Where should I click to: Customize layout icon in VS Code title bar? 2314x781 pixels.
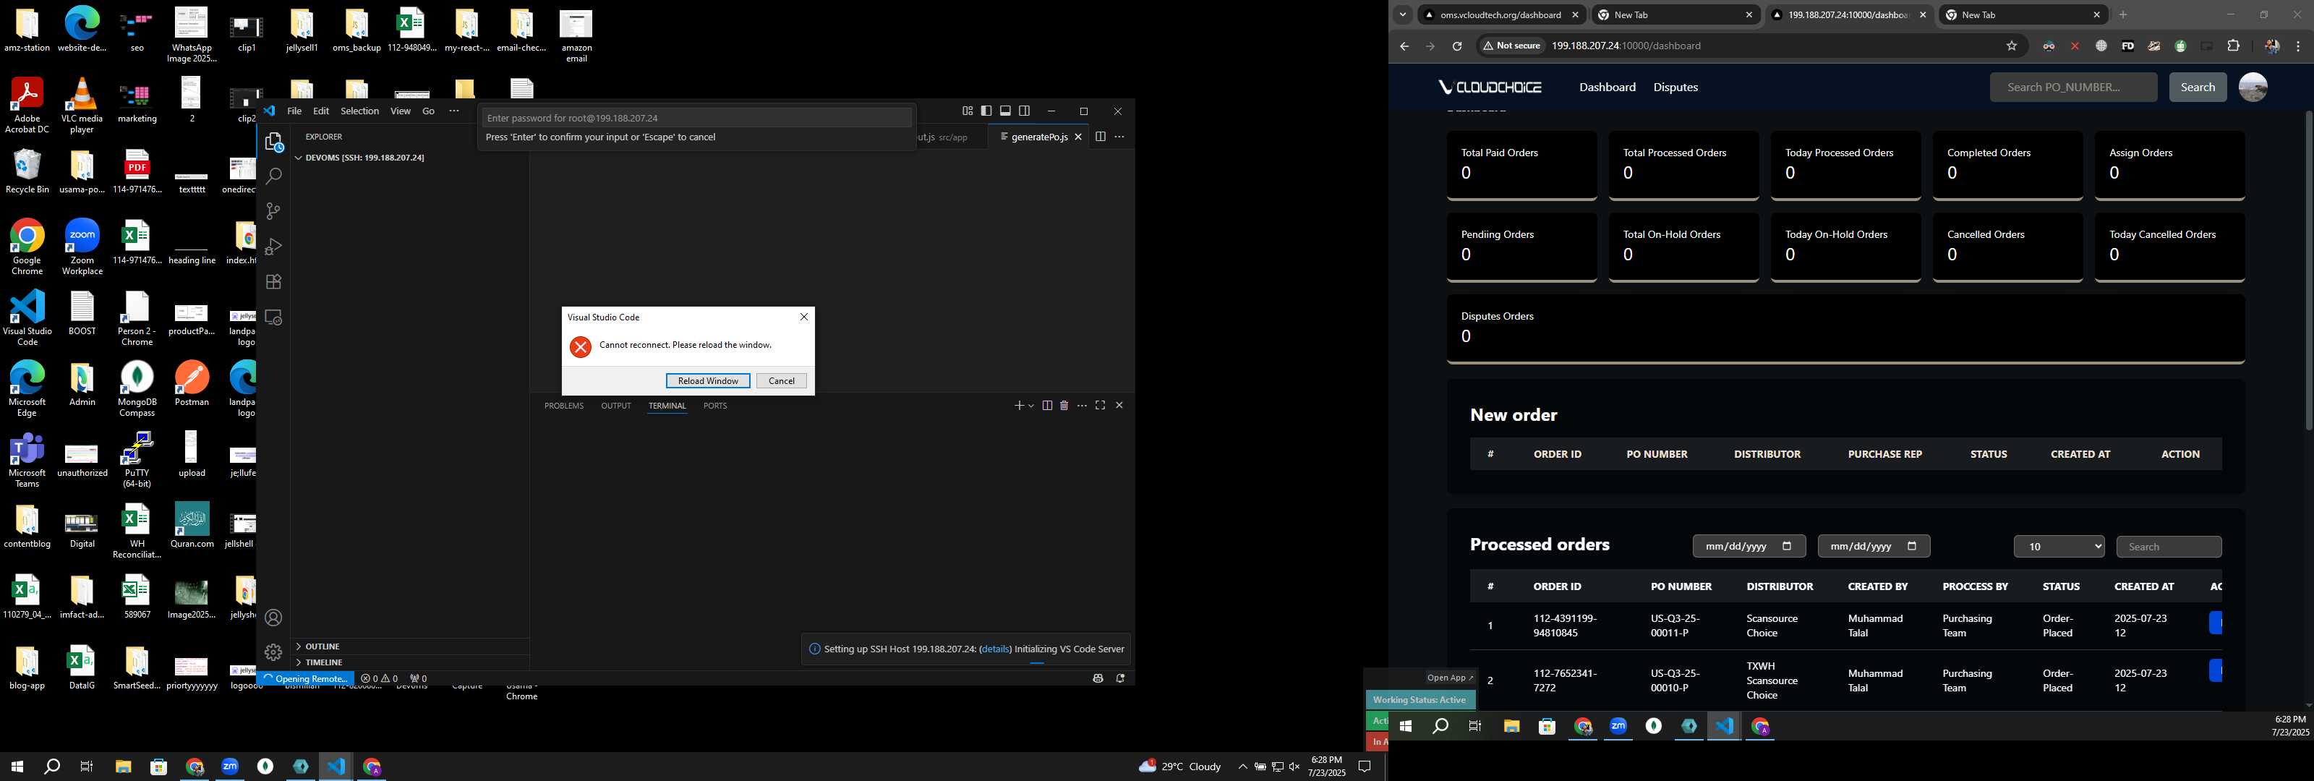(968, 111)
